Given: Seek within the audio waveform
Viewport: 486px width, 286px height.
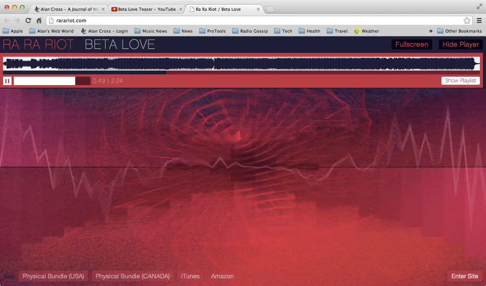Looking at the screenshot, I should coord(241,64).
